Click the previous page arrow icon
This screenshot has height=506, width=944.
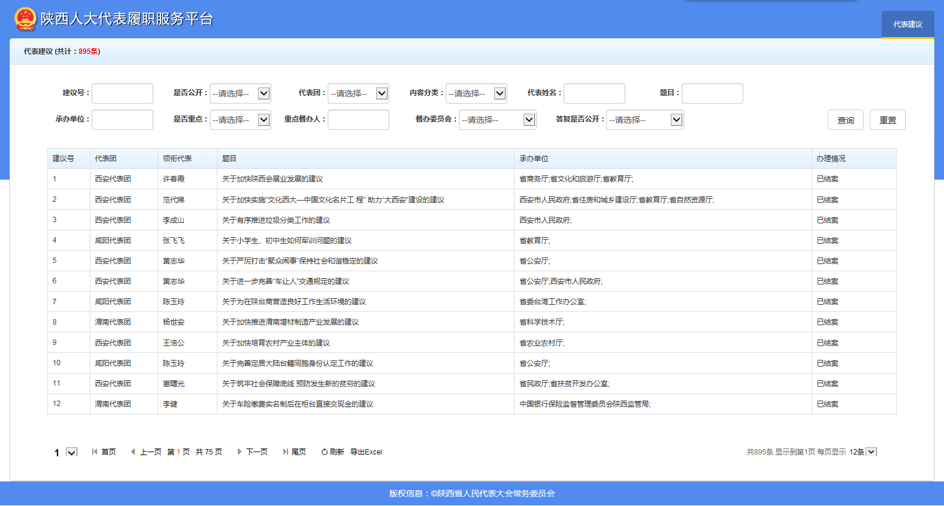[x=132, y=452]
